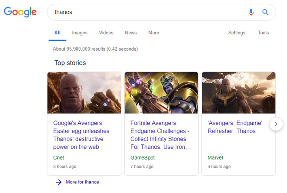Open search Settings
This screenshot has height=193, width=287.
point(237,33)
